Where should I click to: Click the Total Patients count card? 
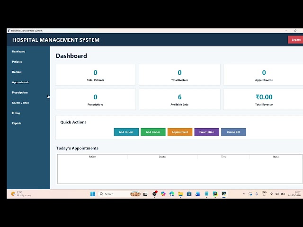pyautogui.click(x=96, y=75)
